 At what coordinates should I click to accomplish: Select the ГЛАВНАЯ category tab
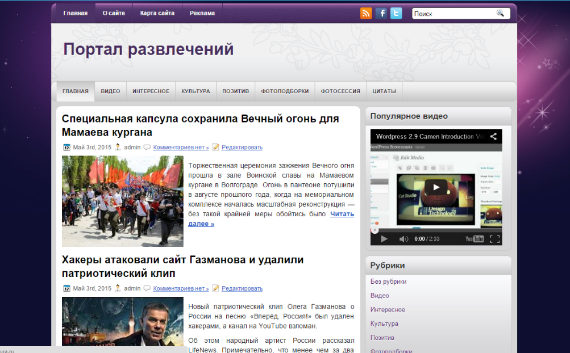point(76,91)
